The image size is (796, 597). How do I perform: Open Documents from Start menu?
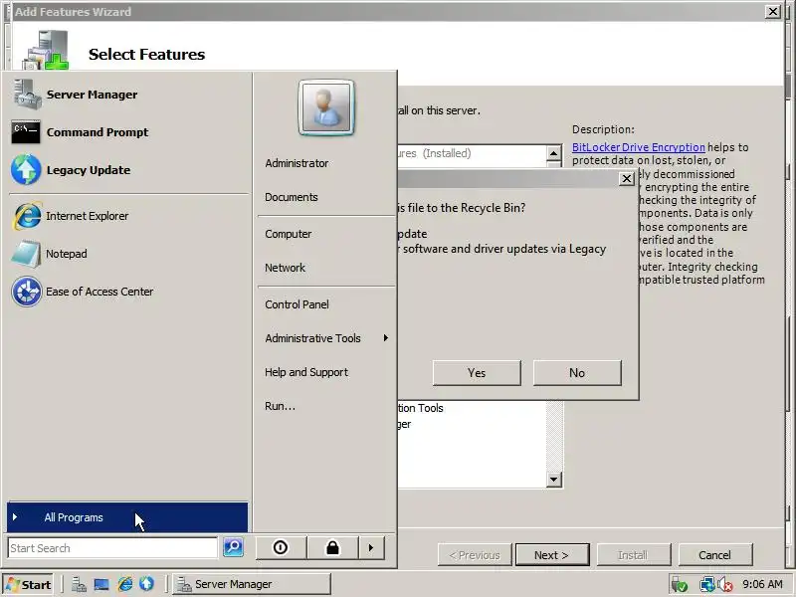(292, 197)
